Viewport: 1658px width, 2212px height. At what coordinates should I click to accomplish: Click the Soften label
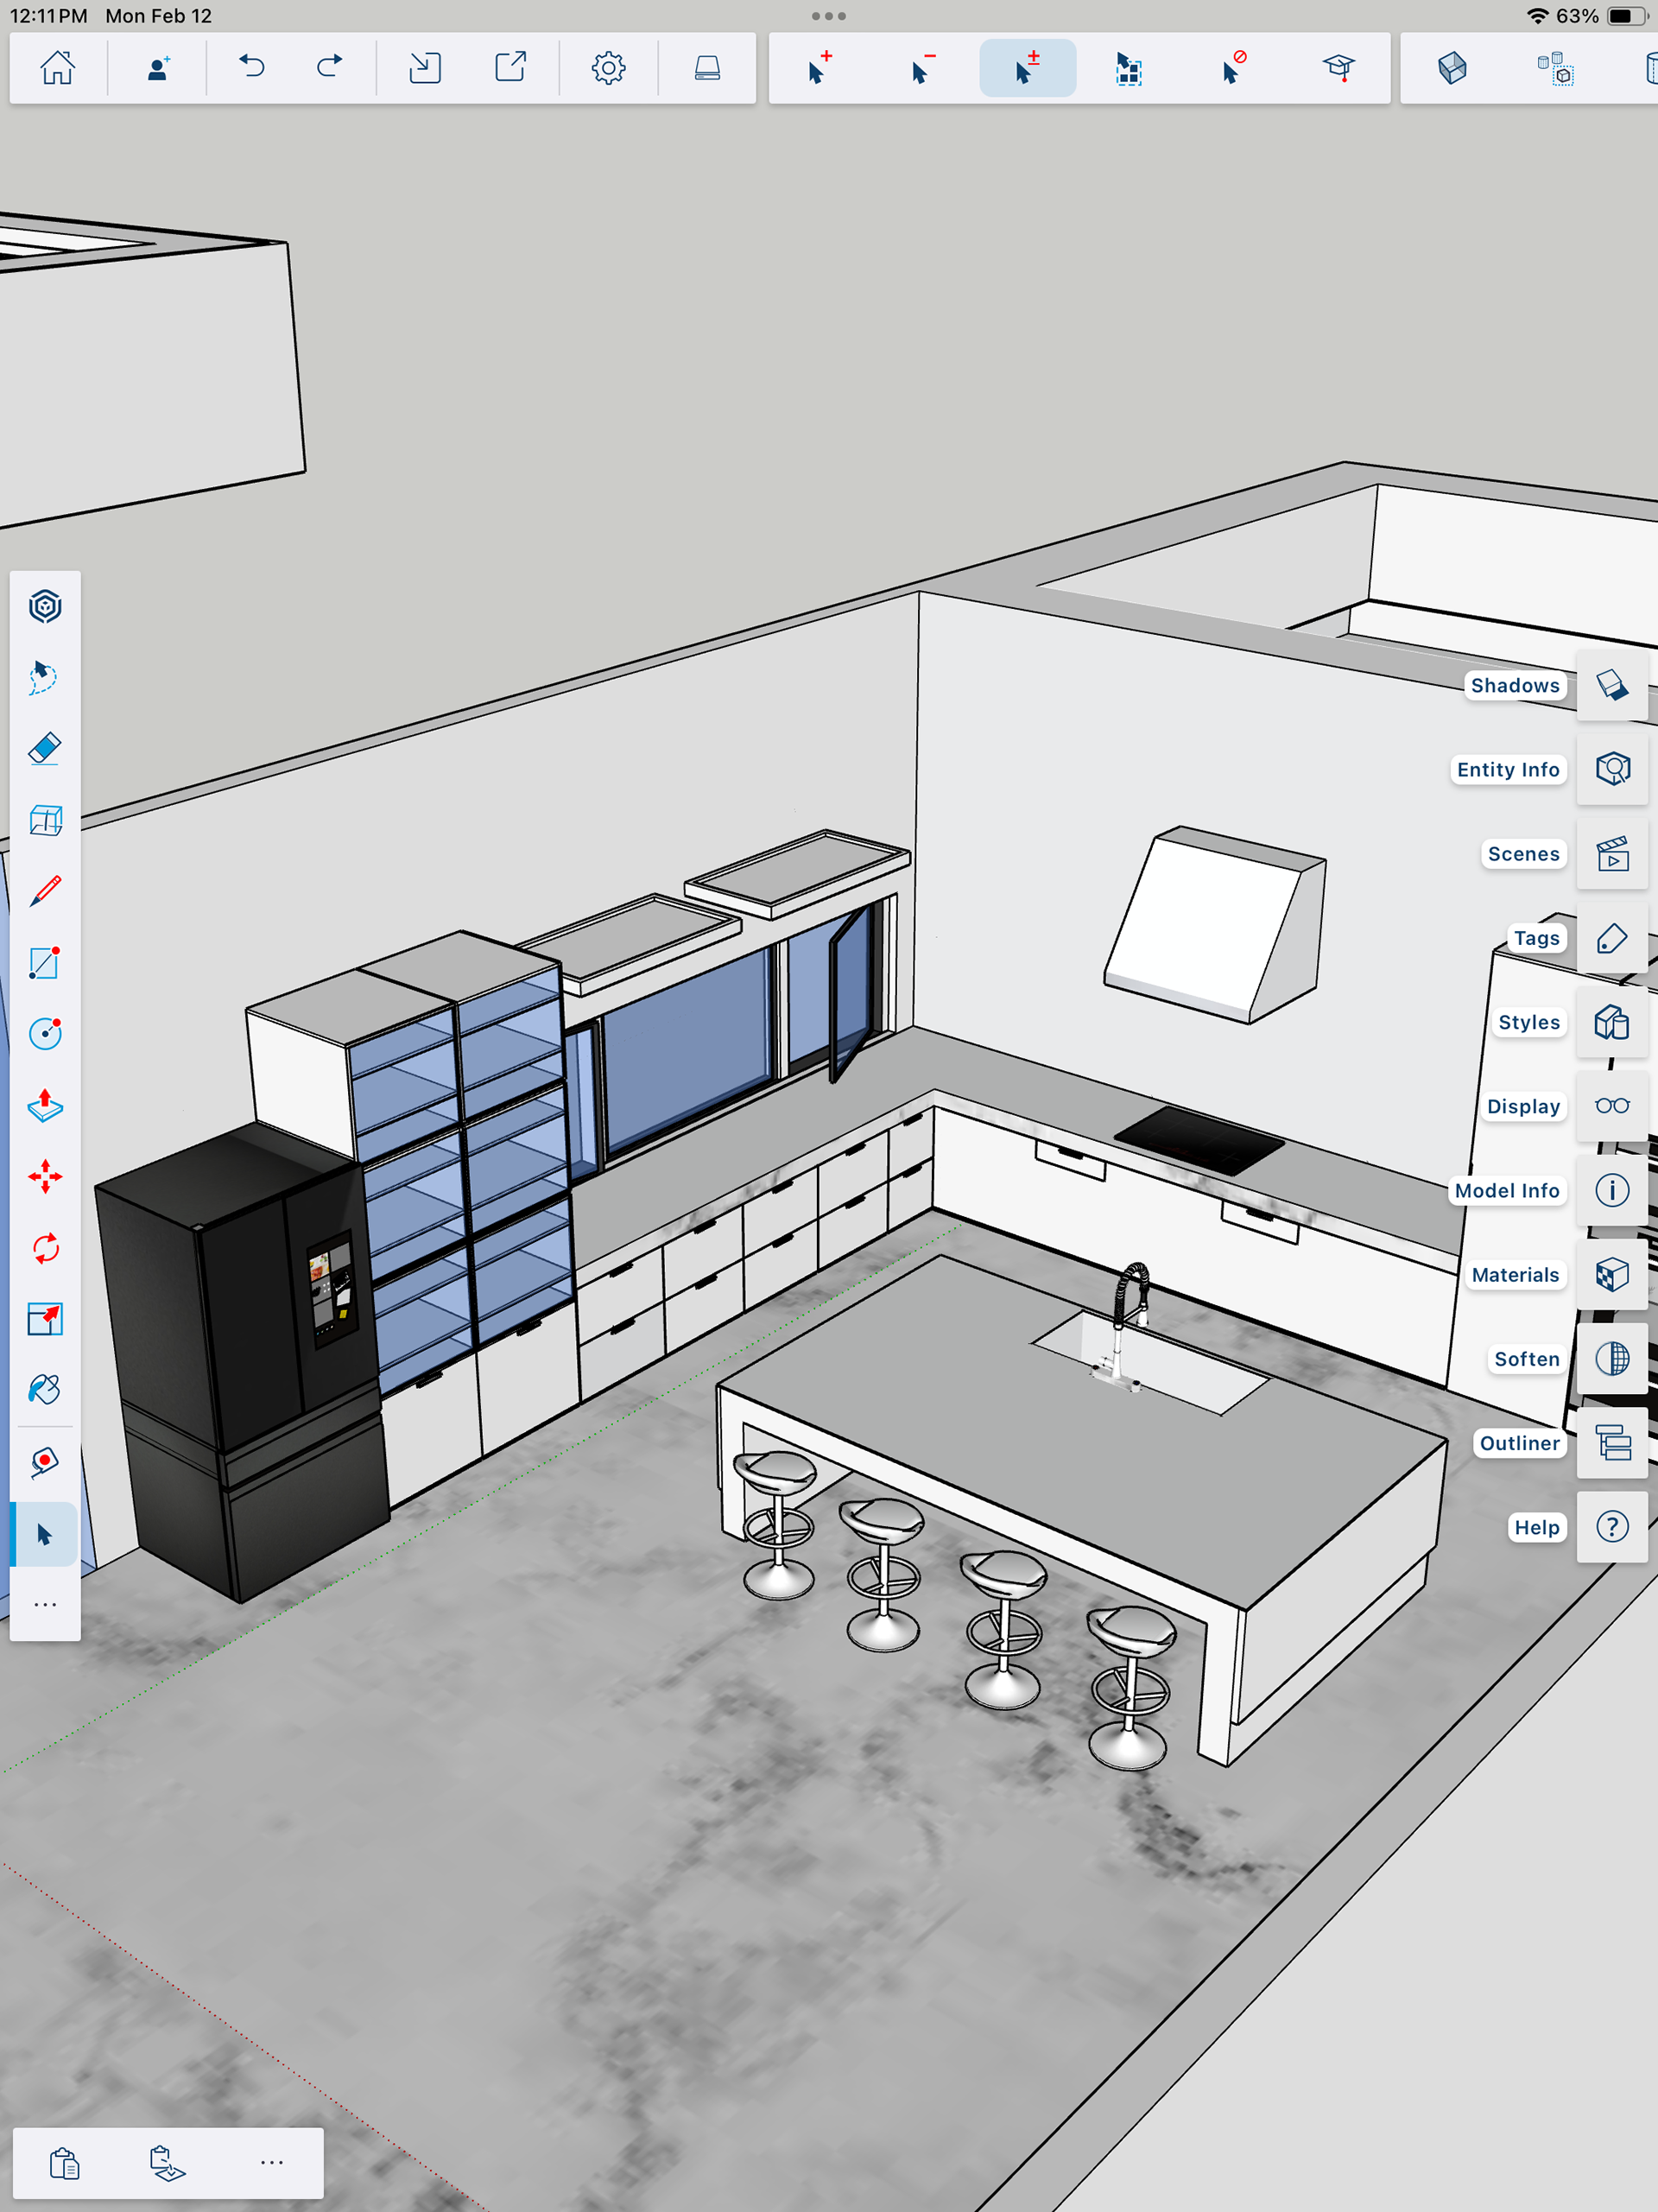coord(1526,1359)
